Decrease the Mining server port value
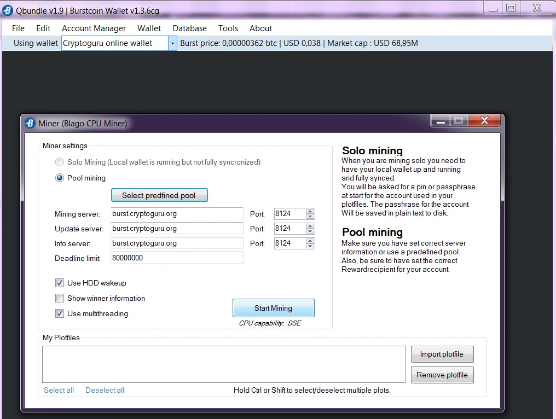The image size is (556, 419). (310, 216)
